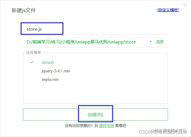Open the custom template link 自定义模板
This screenshot has height=137, width=191.
pyautogui.click(x=168, y=10)
